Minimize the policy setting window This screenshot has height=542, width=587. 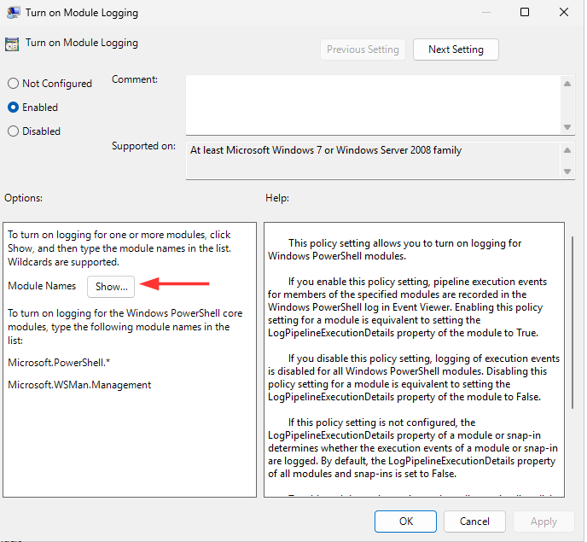point(485,13)
